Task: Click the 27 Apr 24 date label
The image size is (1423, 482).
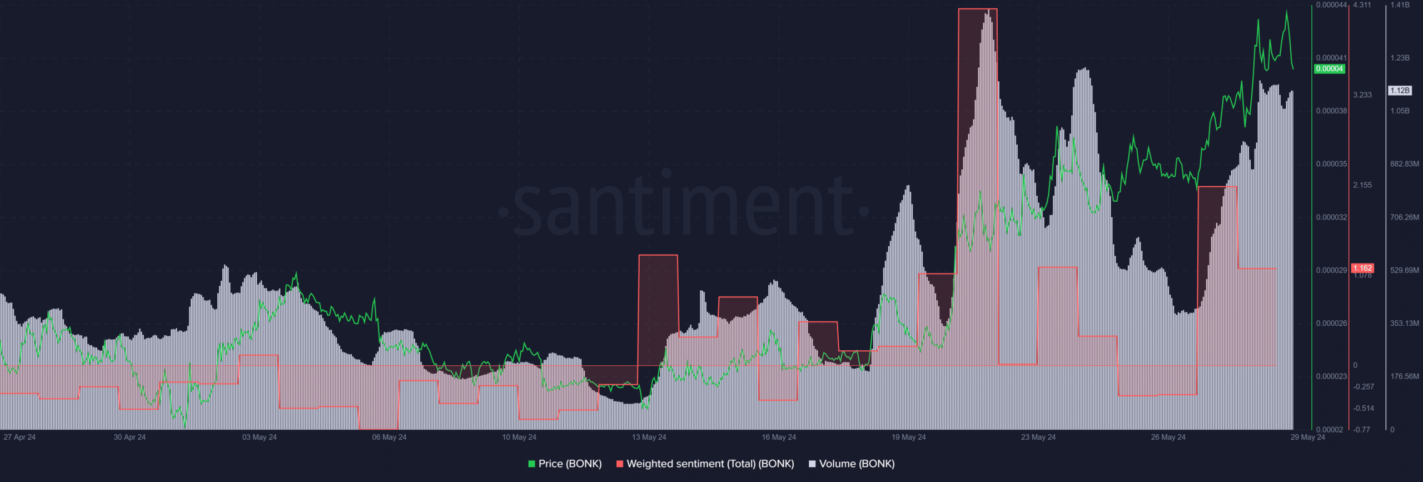Action: (19, 437)
